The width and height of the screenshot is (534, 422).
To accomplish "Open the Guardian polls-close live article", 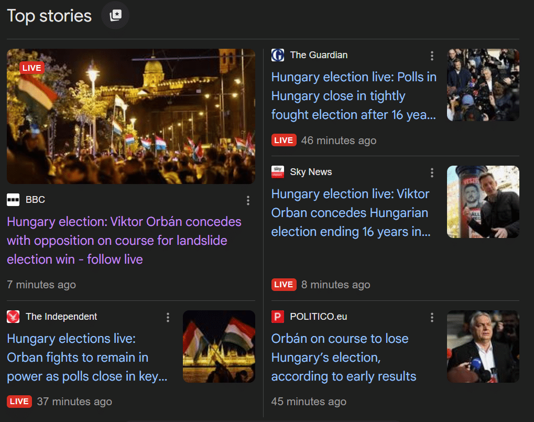I will (x=354, y=95).
